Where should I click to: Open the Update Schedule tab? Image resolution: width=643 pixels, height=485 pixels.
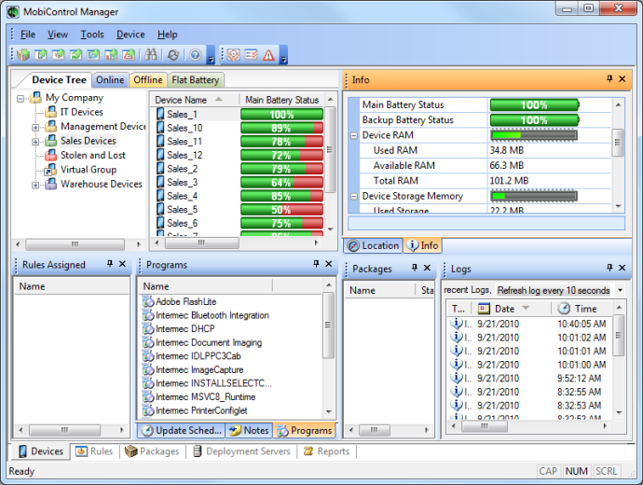pyautogui.click(x=182, y=430)
